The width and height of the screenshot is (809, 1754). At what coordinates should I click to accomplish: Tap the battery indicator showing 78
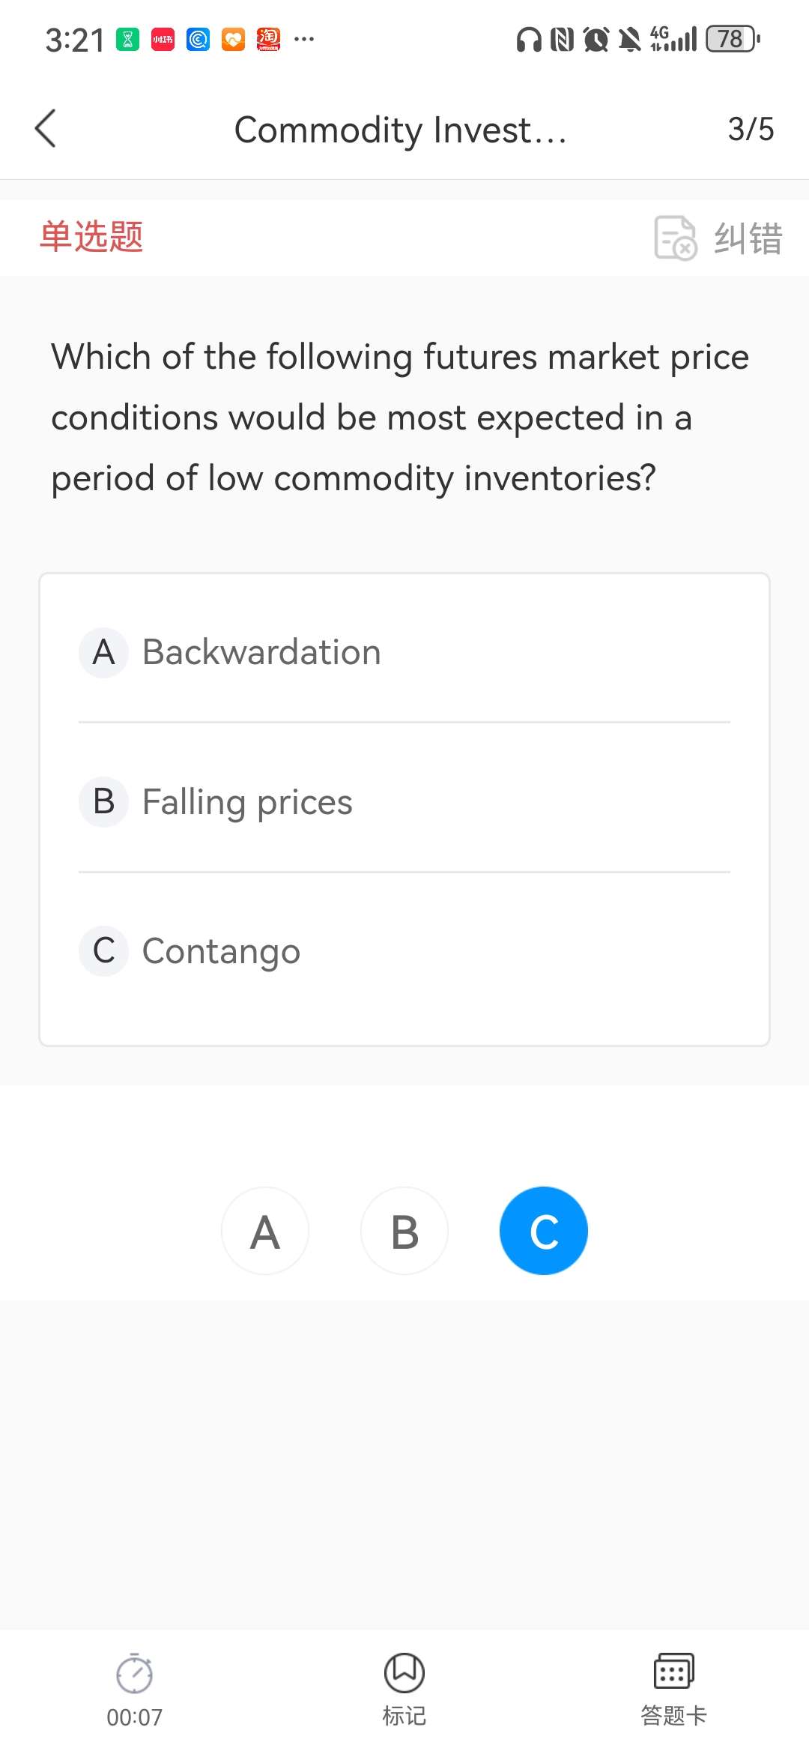coord(733,39)
